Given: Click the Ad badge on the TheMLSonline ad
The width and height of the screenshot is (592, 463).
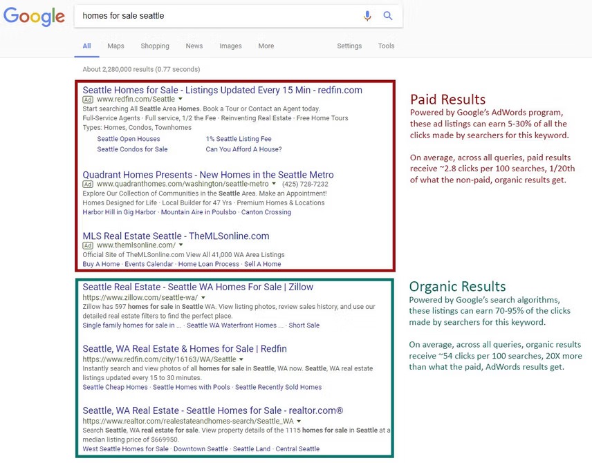Looking at the screenshot, I should coord(87,245).
